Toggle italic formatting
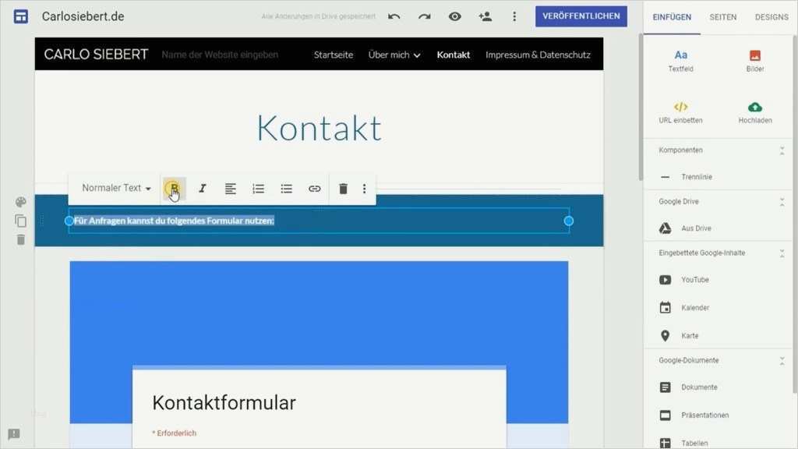This screenshot has width=798, height=449. pos(202,189)
